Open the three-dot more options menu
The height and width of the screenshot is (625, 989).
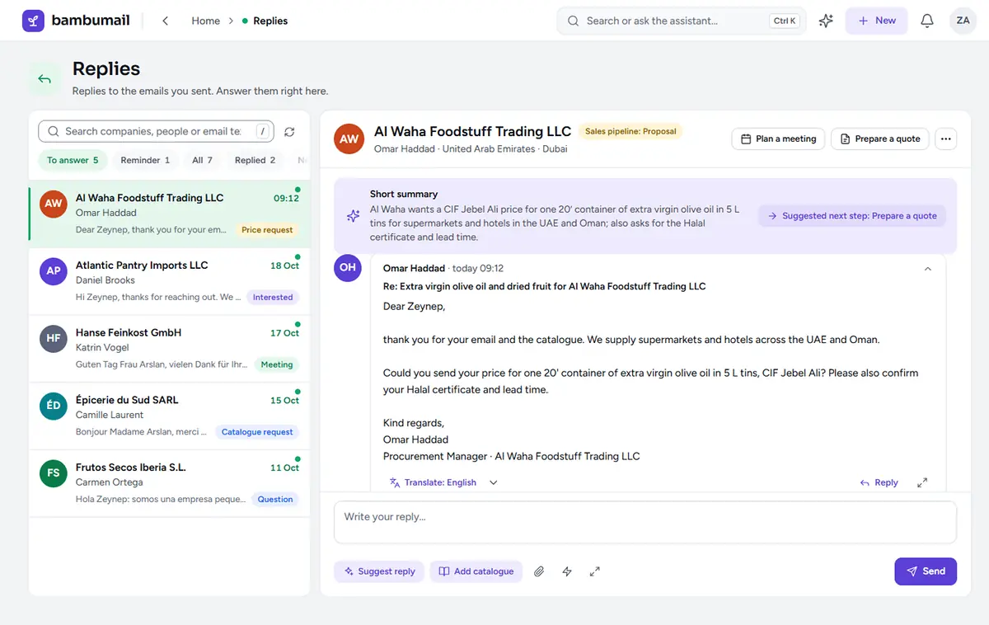pos(946,139)
